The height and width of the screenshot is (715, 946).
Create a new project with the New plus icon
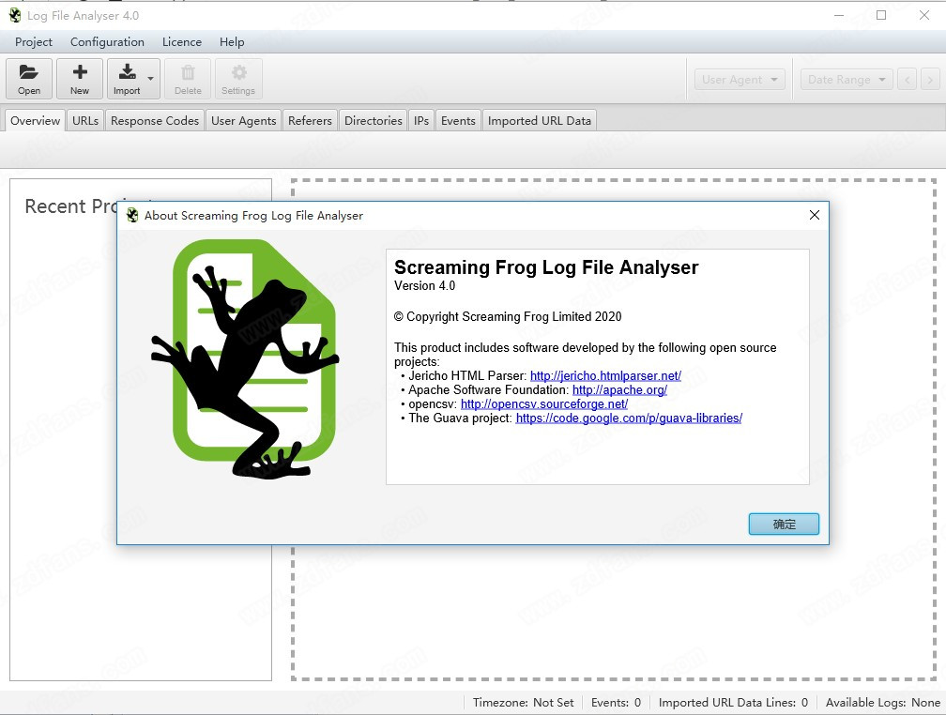coord(80,79)
